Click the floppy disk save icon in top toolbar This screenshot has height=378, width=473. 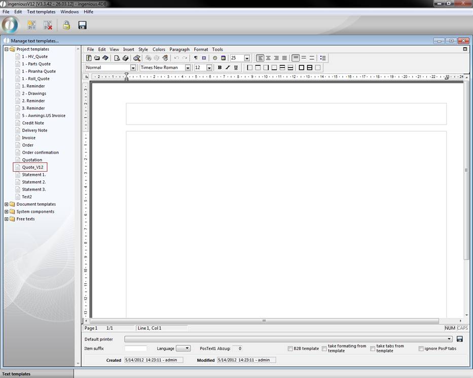(82, 25)
